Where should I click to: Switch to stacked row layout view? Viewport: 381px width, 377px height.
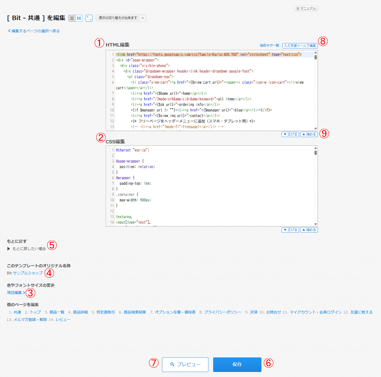72,18
